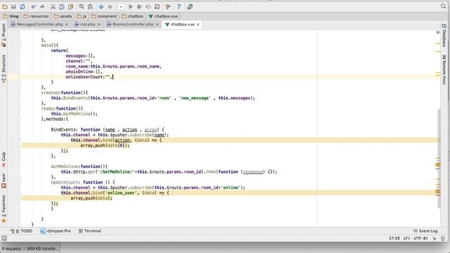Click the Open folder toolbar icon
450x253 pixels.
(5, 6)
